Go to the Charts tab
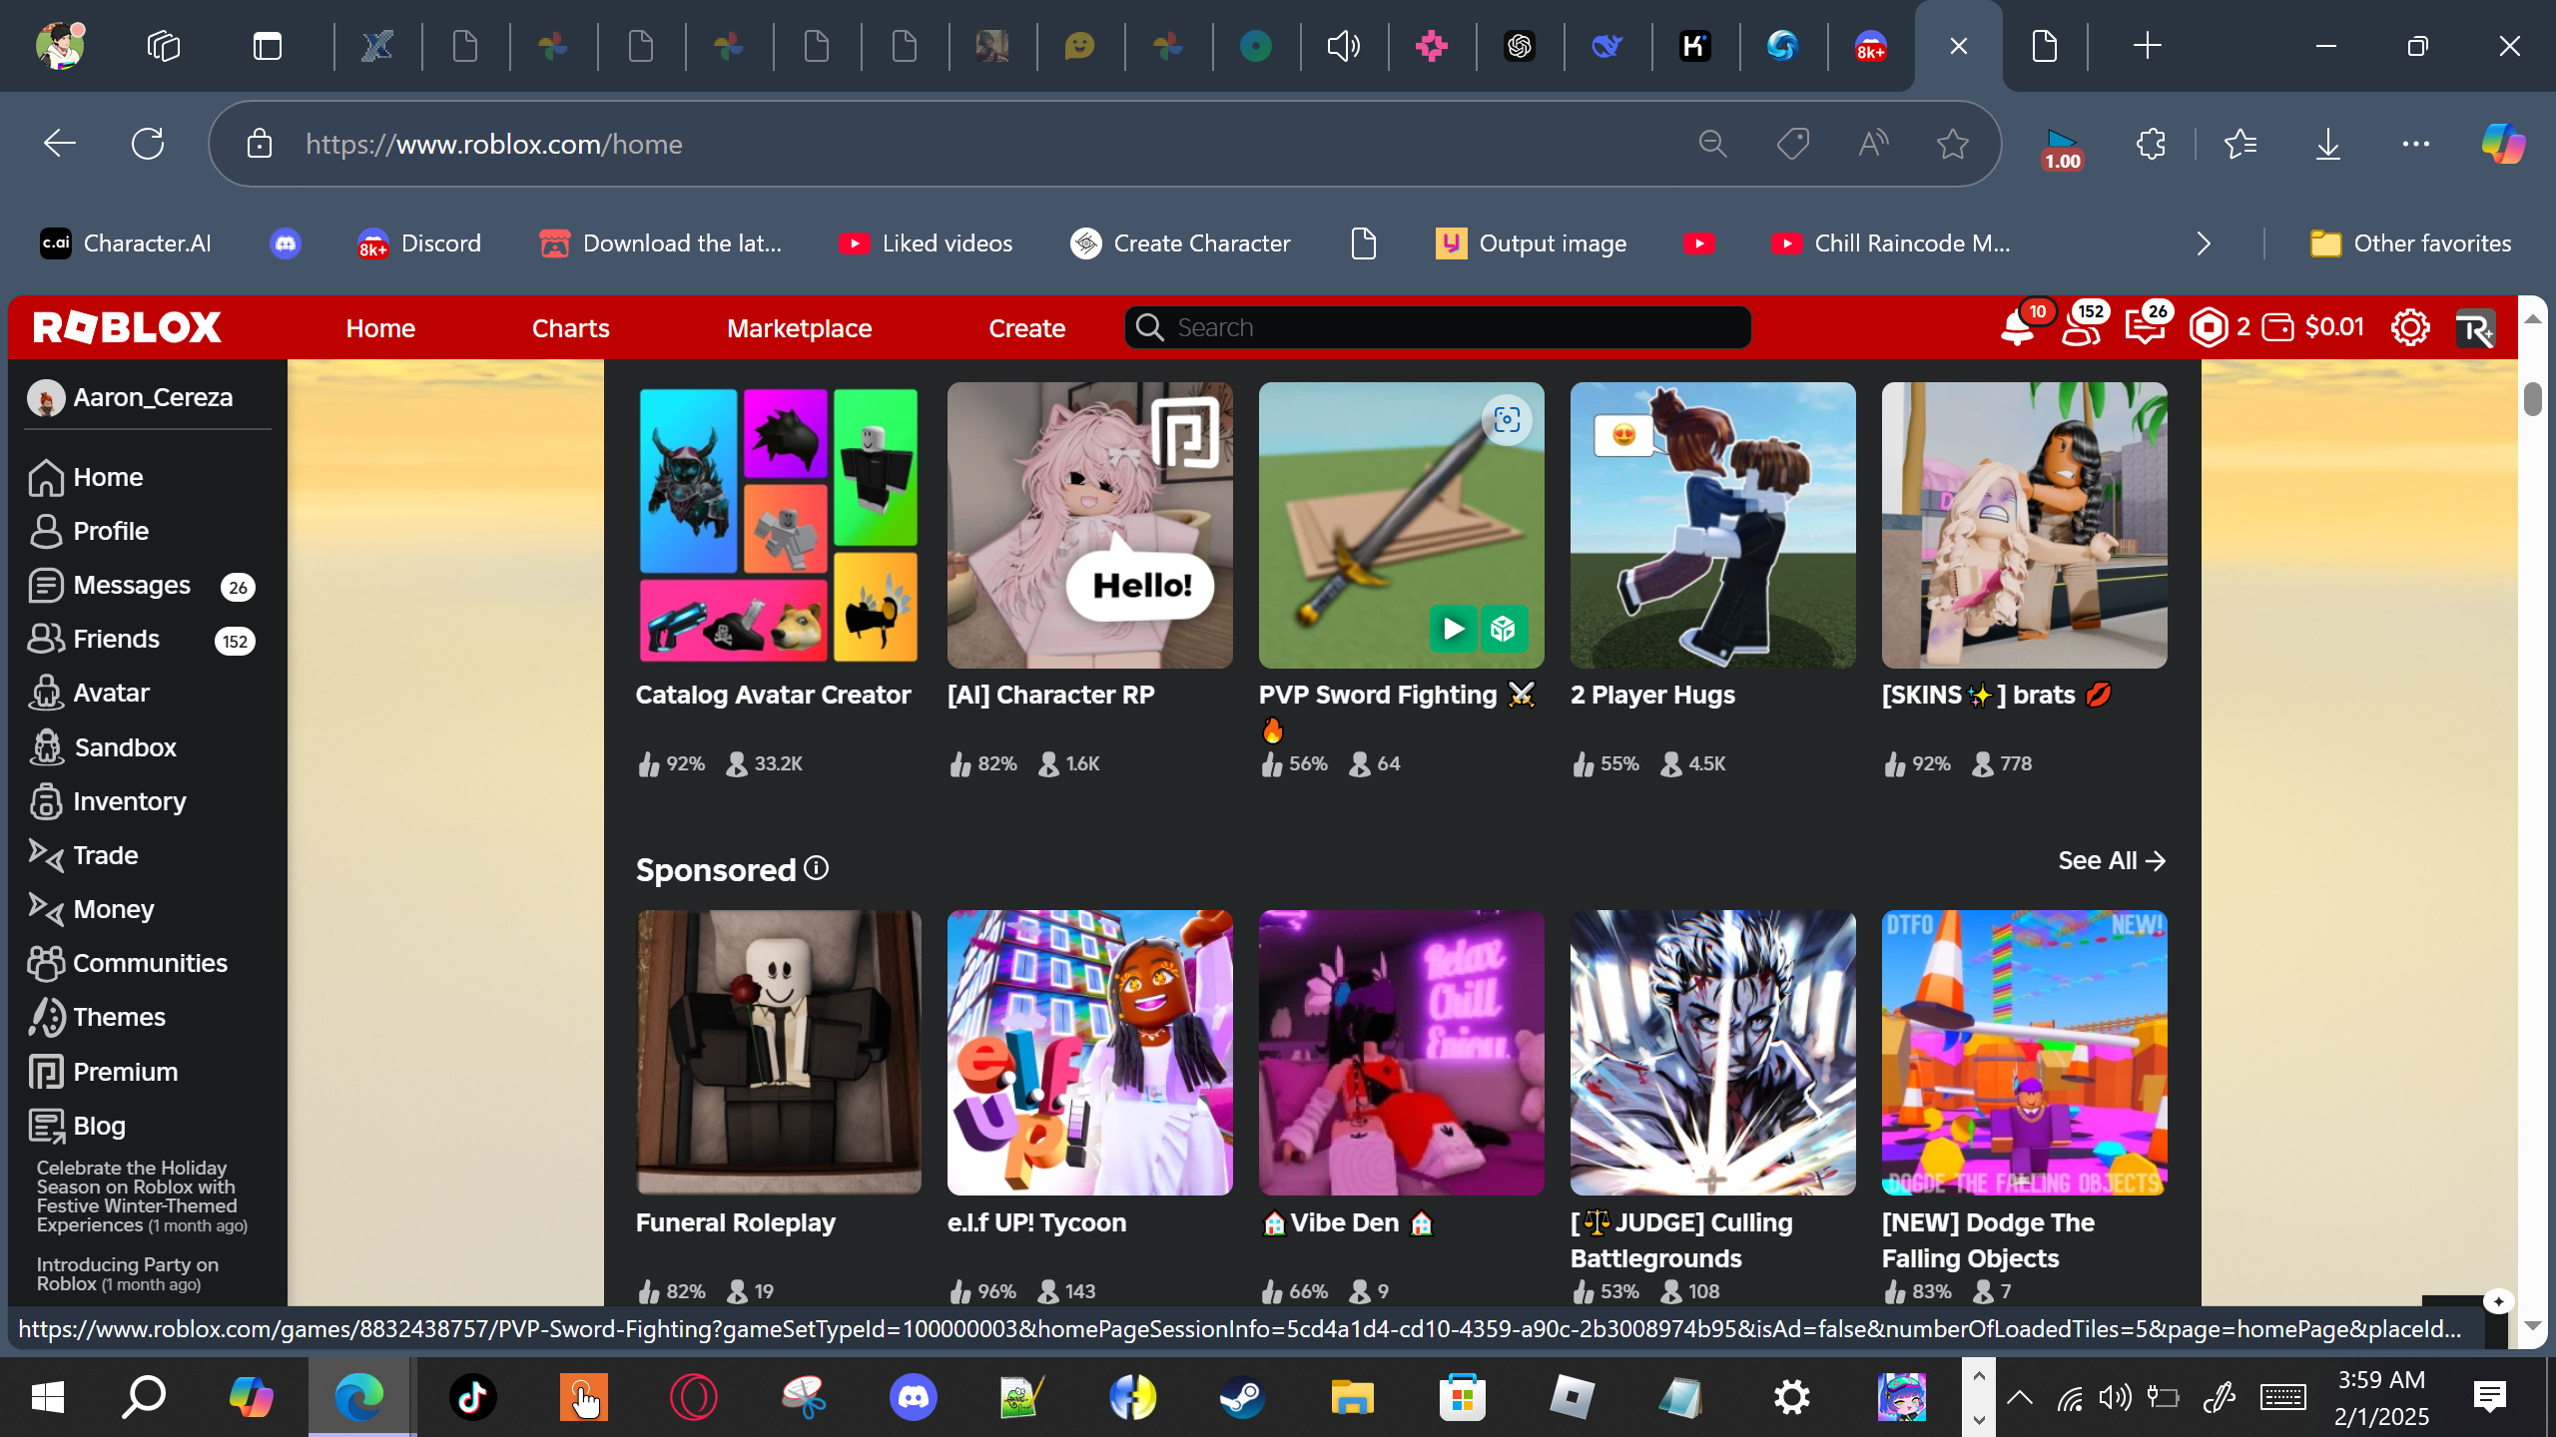The width and height of the screenshot is (2556, 1437). pyautogui.click(x=570, y=328)
